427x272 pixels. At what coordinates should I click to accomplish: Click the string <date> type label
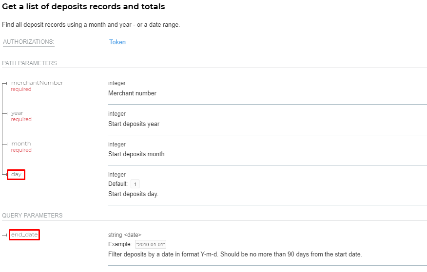(125, 235)
